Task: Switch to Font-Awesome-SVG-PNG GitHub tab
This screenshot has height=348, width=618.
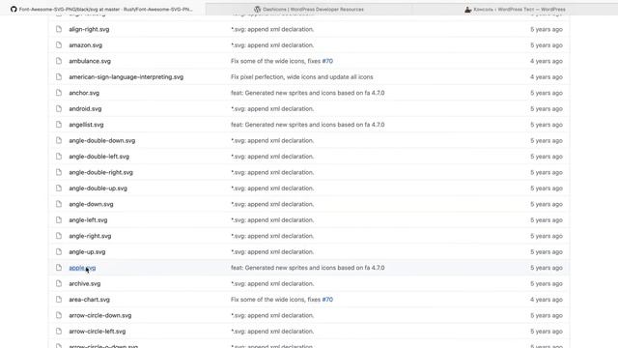Action: point(102,9)
